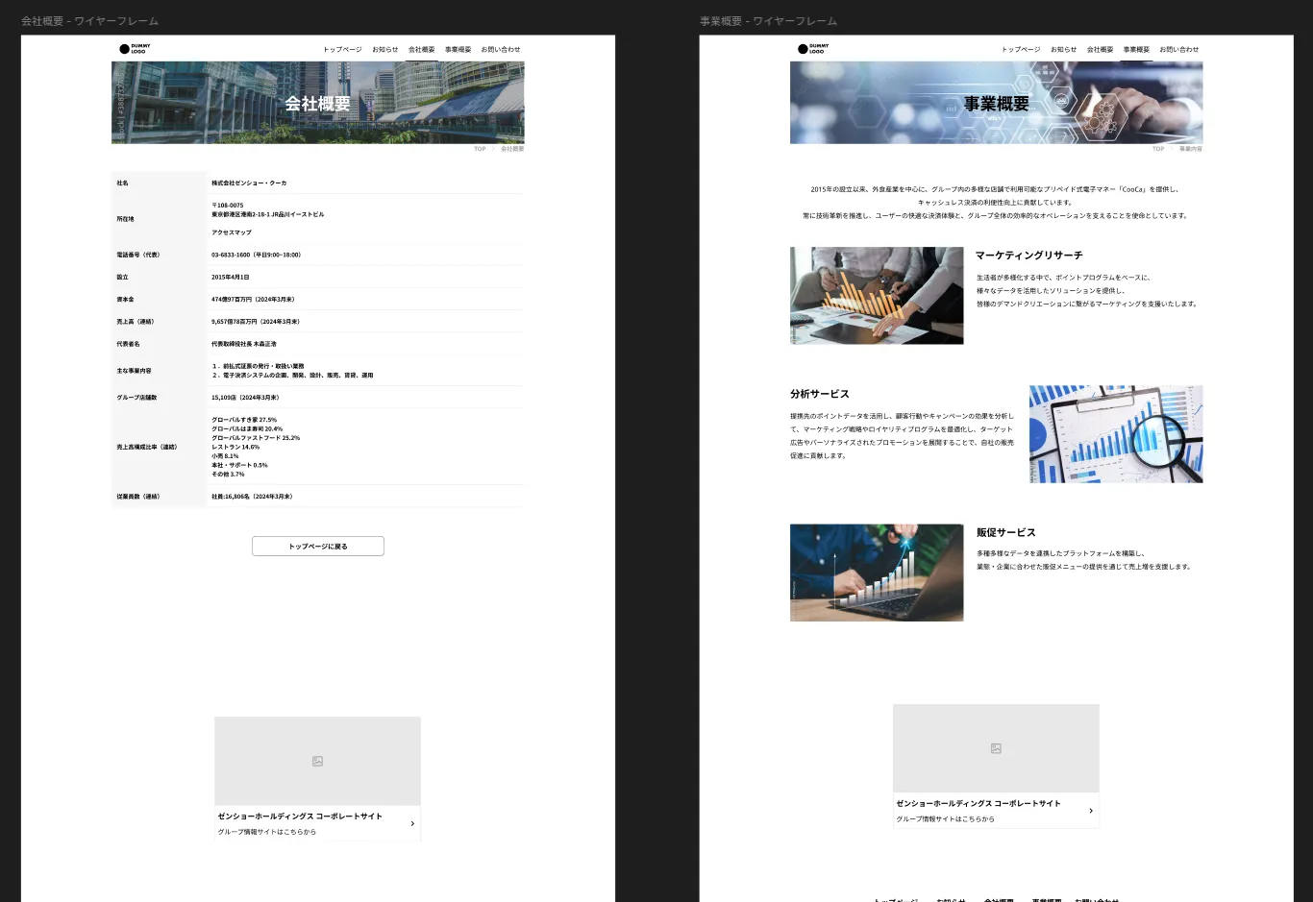Viewport: 1313px width, 902px height.
Task: Select 事業概要 nav item in 会社概要 frame
Action: coord(458,49)
